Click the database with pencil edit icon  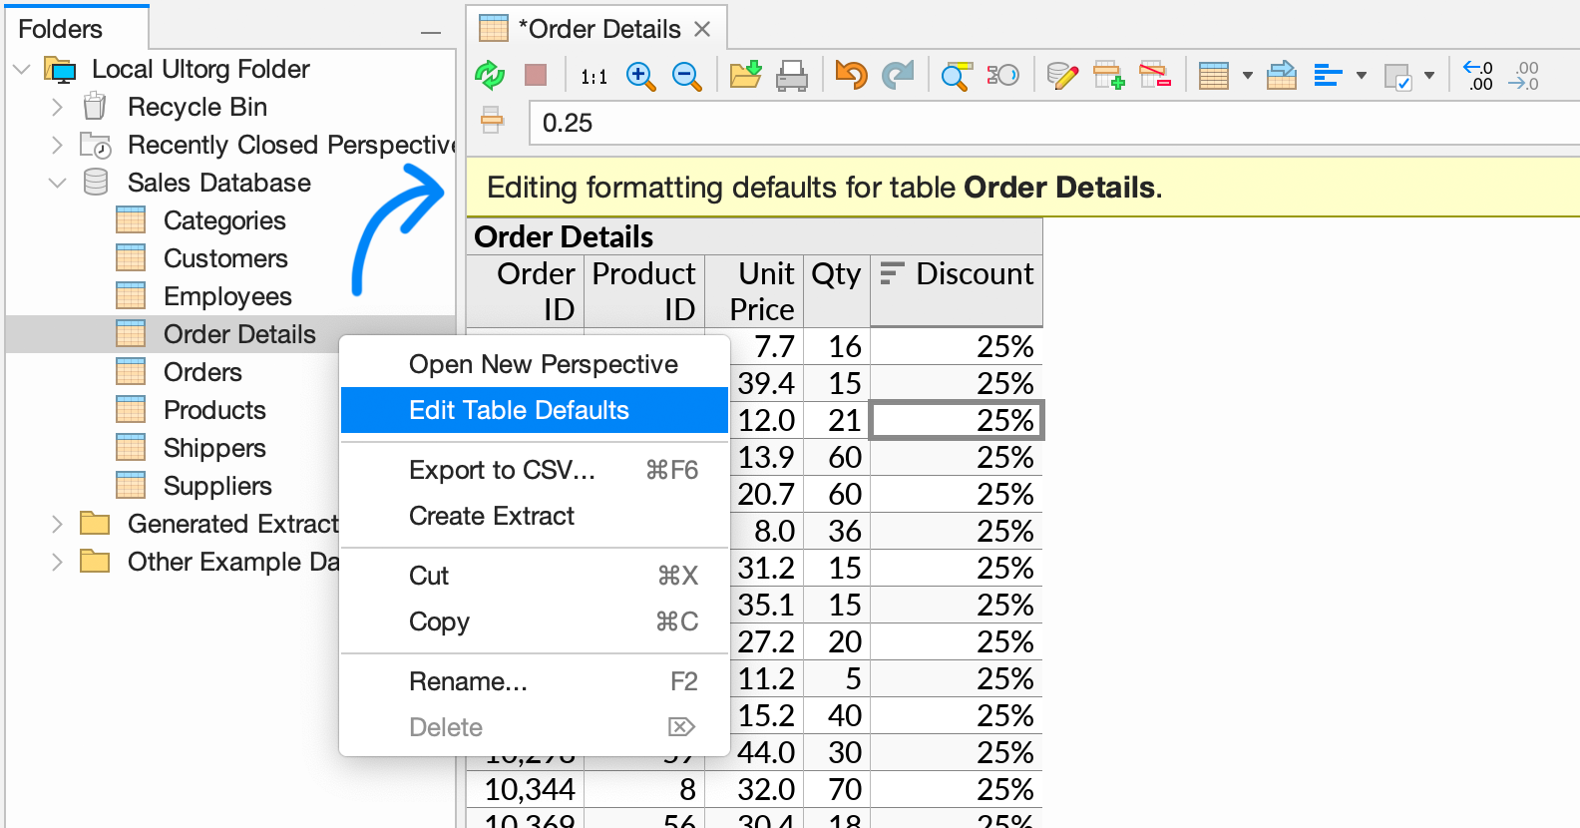[1062, 75]
